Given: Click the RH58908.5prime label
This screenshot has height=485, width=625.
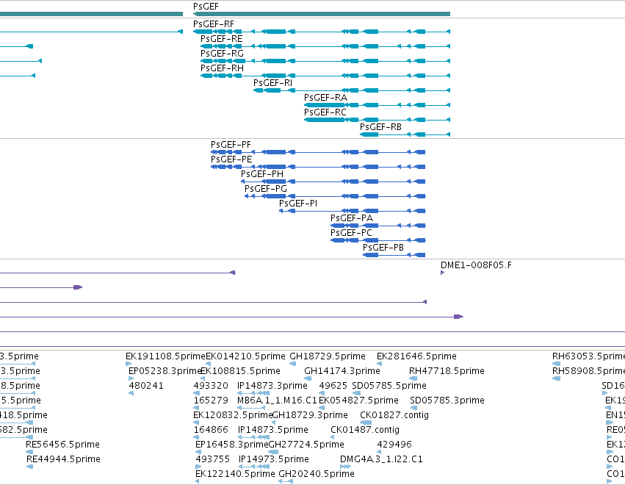Looking at the screenshot, I should pyautogui.click(x=588, y=371).
